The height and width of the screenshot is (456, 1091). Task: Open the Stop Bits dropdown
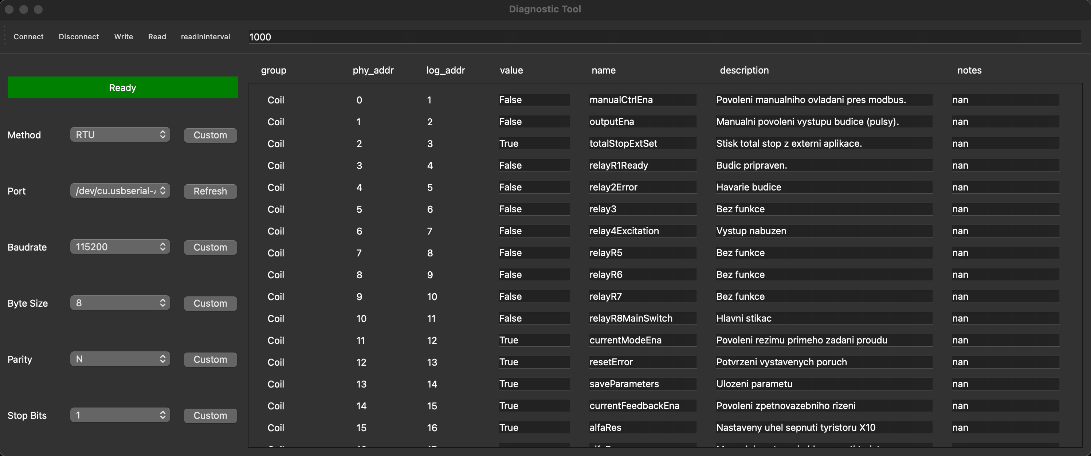pos(120,415)
